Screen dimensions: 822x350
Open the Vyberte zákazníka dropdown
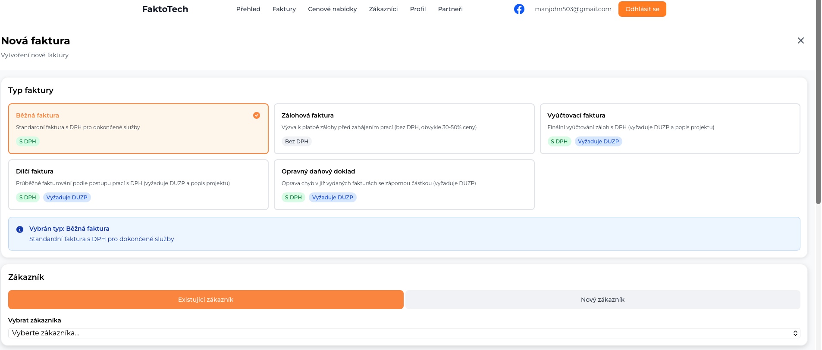(x=404, y=333)
